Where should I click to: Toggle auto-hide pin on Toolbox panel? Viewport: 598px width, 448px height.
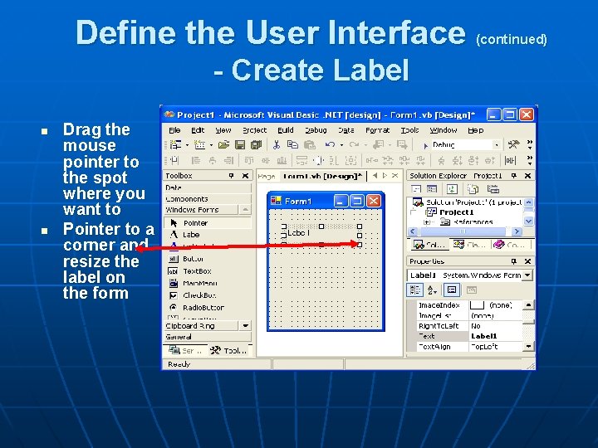point(231,176)
